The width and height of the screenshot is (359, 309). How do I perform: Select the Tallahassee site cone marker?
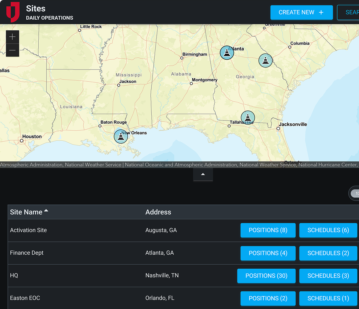[248, 118]
